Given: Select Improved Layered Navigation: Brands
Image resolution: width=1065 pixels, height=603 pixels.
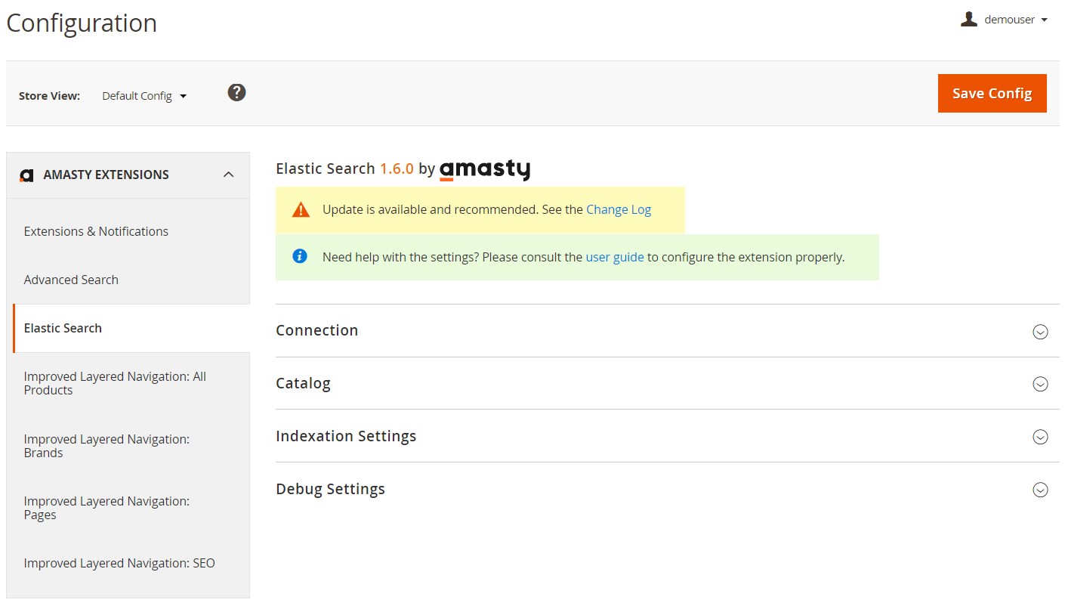Looking at the screenshot, I should point(106,446).
